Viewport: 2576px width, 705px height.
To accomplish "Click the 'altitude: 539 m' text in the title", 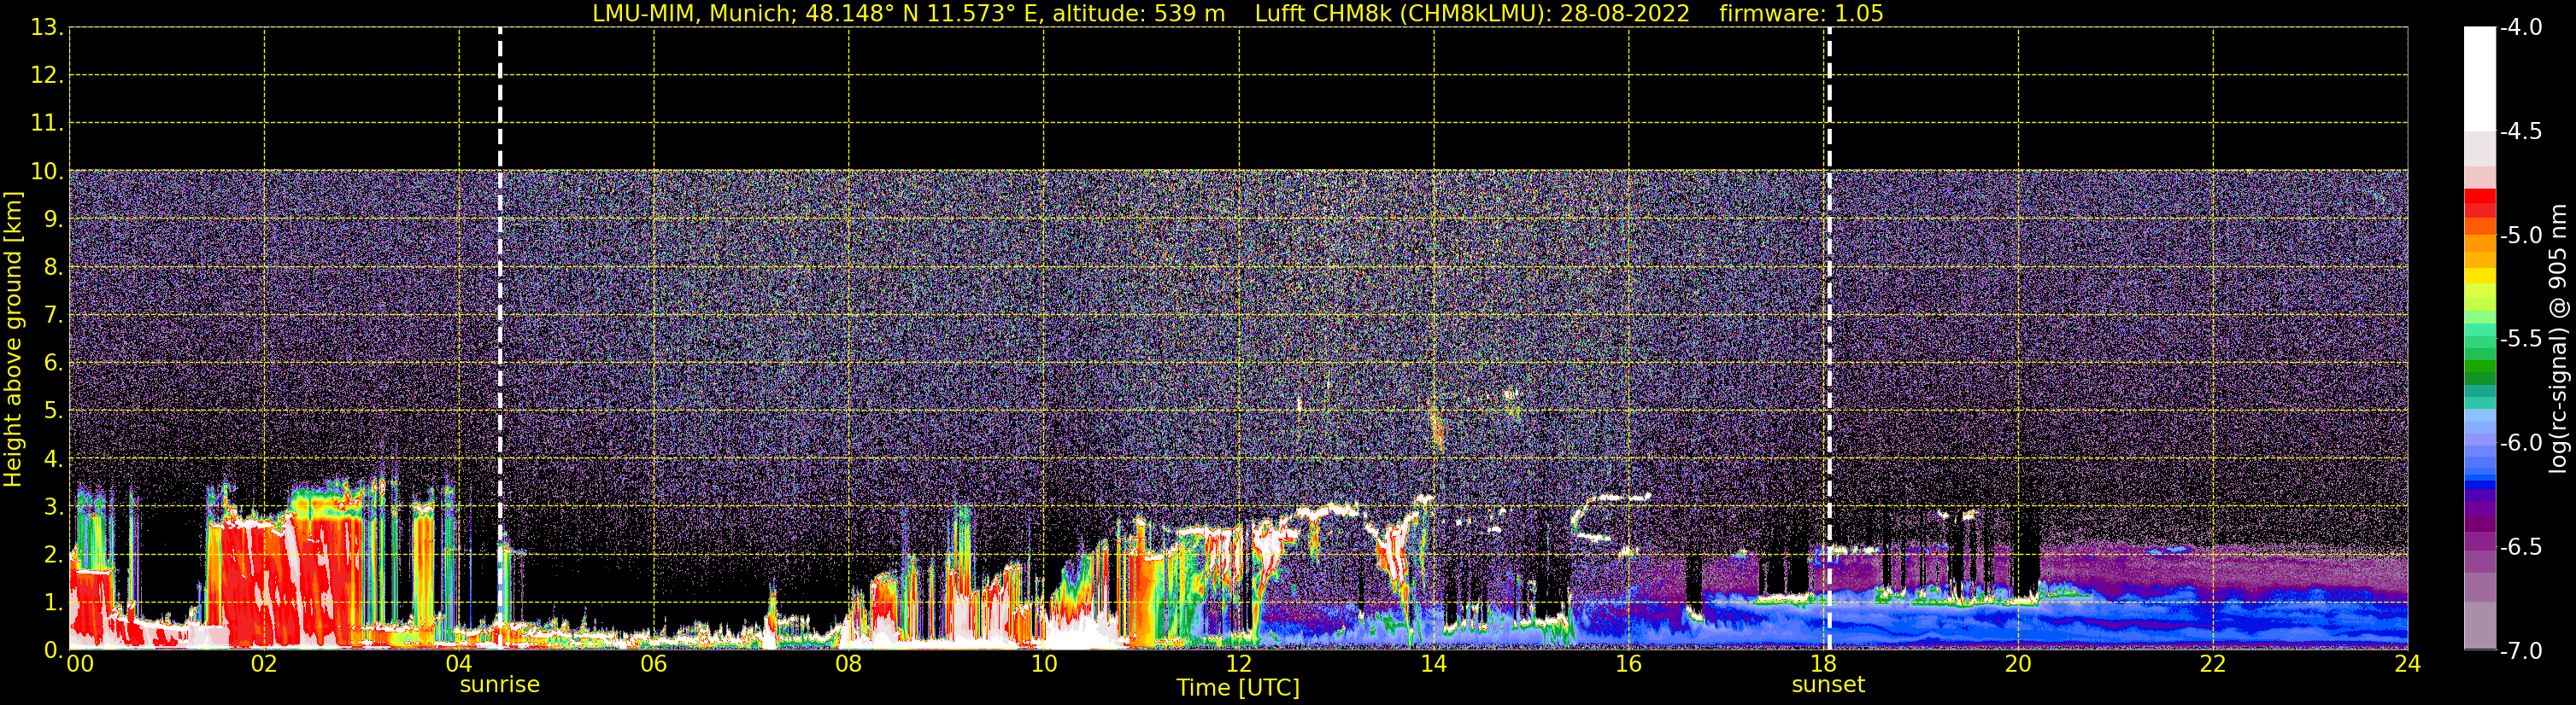I will (x=1138, y=14).
